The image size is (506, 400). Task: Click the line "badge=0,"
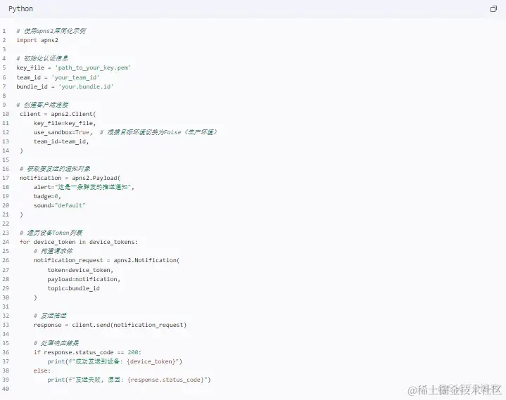point(47,196)
